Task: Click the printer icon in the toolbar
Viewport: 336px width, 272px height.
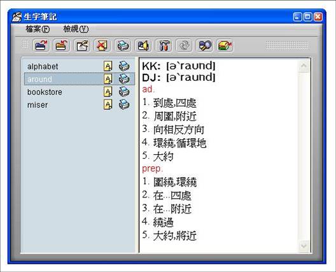Action: (x=123, y=45)
